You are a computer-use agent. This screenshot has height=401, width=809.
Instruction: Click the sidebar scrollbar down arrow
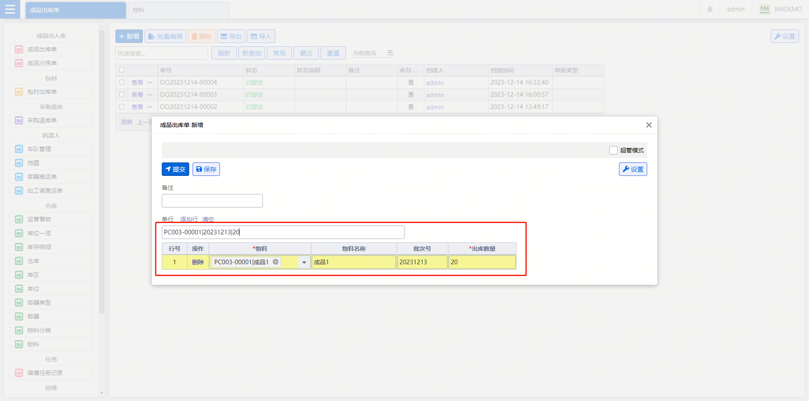tap(102, 393)
